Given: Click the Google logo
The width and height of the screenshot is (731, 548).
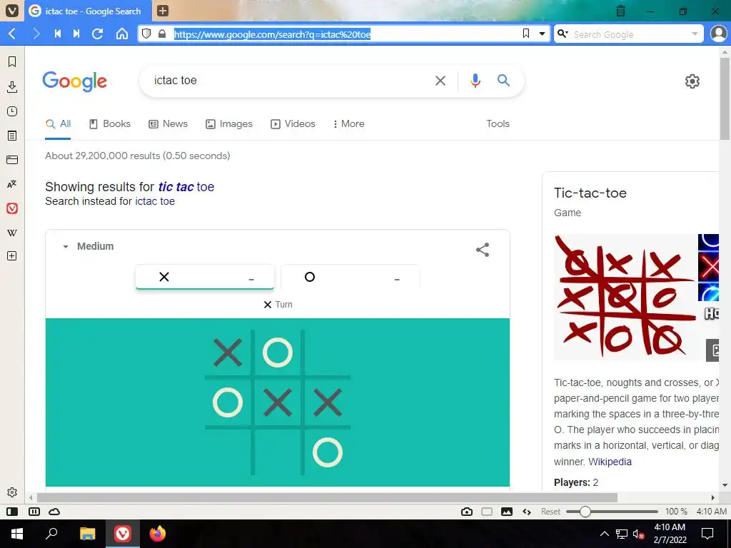Looking at the screenshot, I should 74,81.
